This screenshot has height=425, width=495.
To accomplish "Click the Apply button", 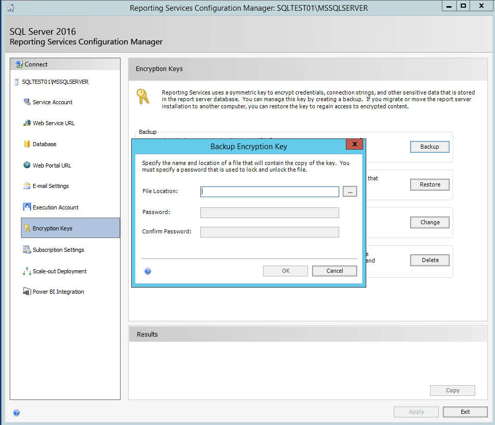I will 416,412.
